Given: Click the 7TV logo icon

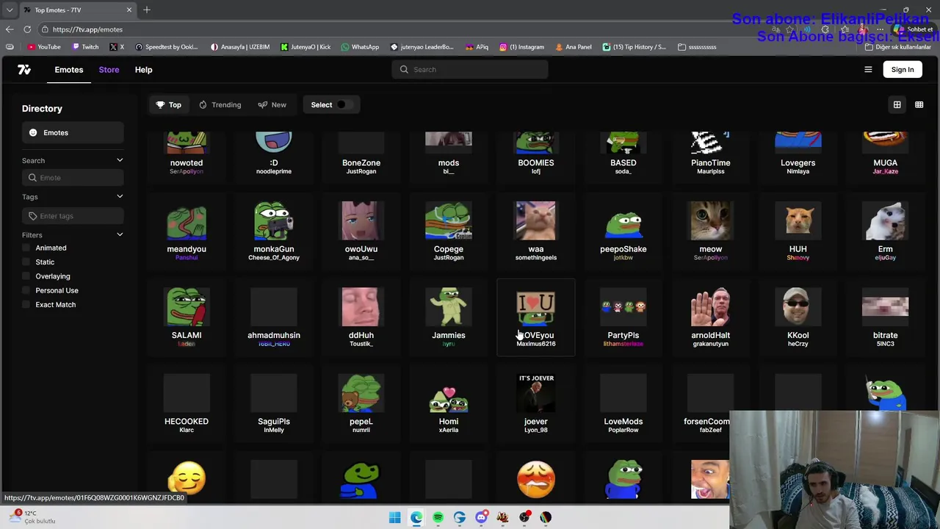Looking at the screenshot, I should click(x=24, y=69).
